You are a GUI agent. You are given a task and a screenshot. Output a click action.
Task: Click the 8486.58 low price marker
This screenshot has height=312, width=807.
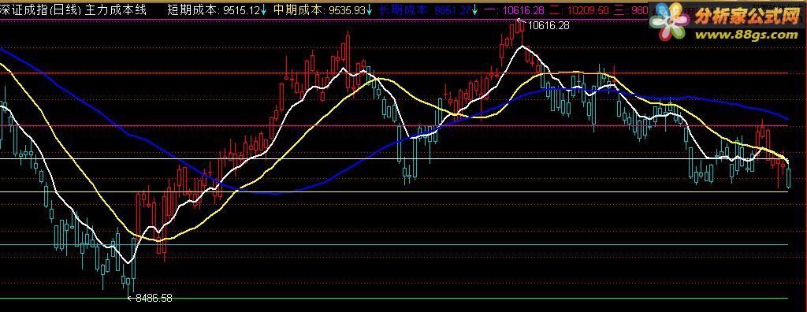153,298
